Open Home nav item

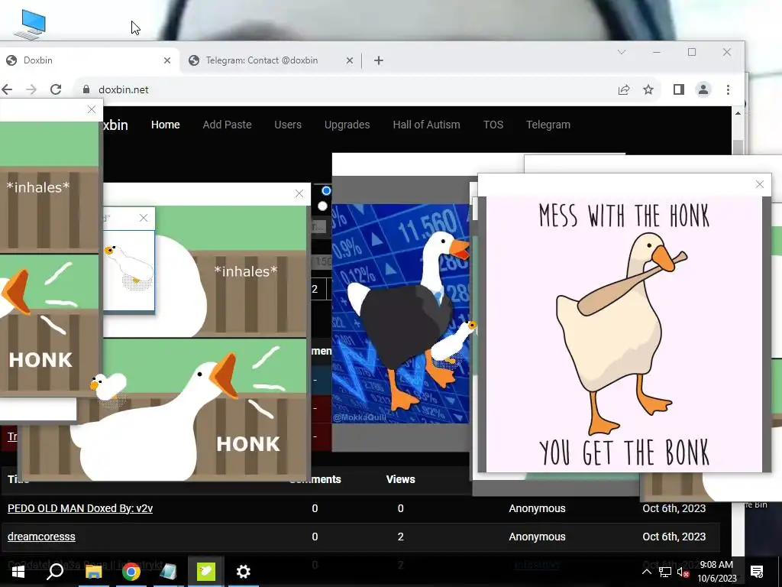(x=166, y=125)
